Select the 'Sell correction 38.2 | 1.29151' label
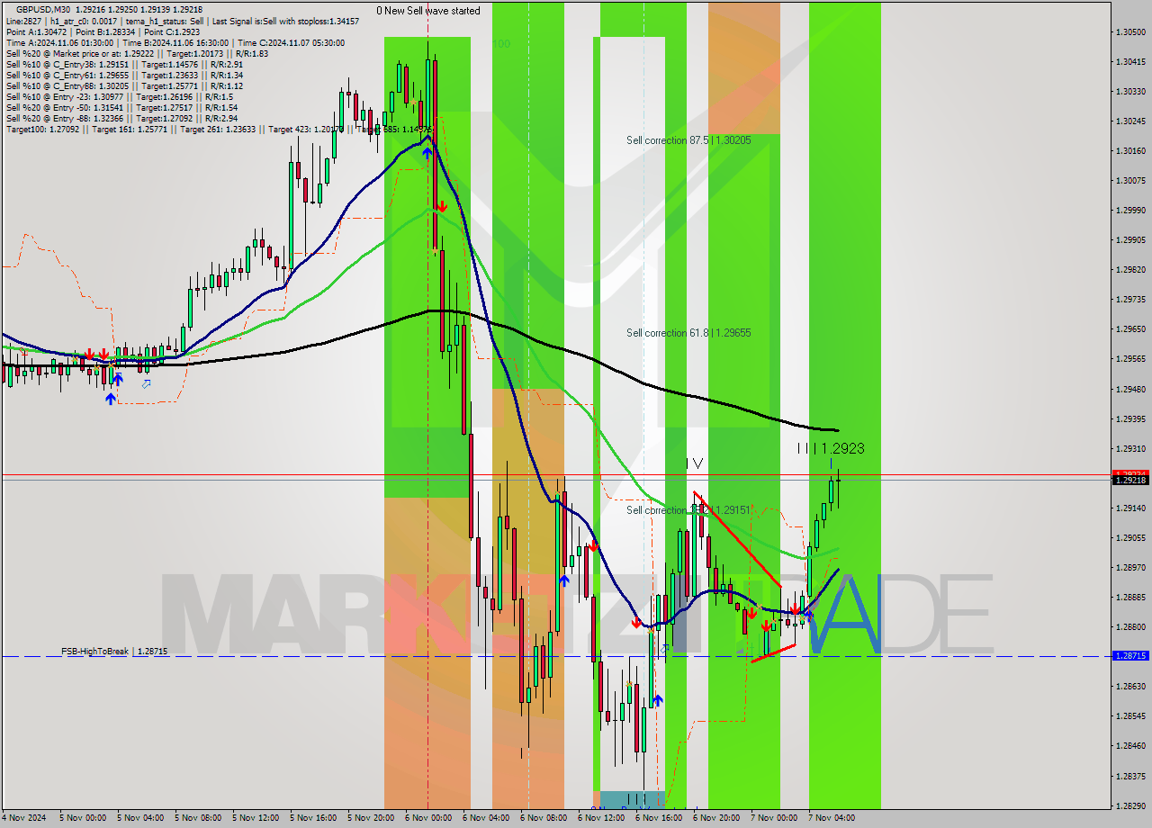 688,510
